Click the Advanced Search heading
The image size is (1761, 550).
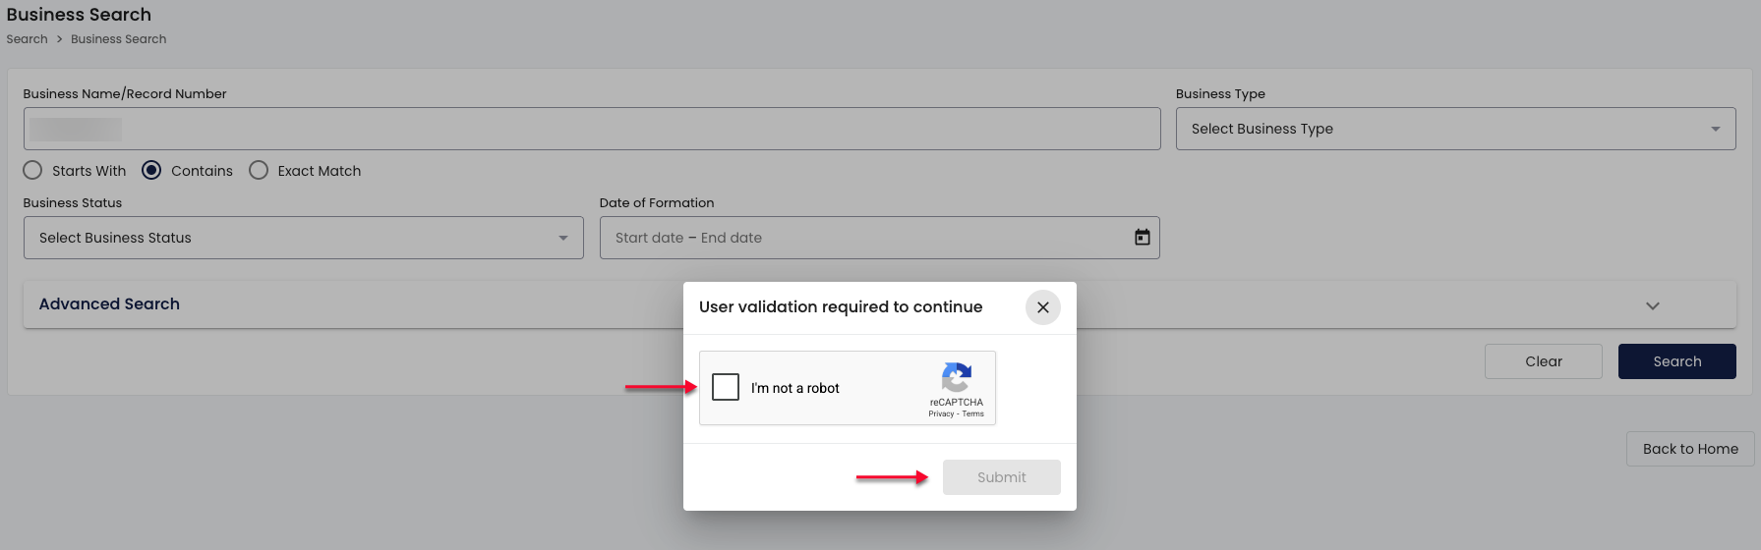pos(109,304)
